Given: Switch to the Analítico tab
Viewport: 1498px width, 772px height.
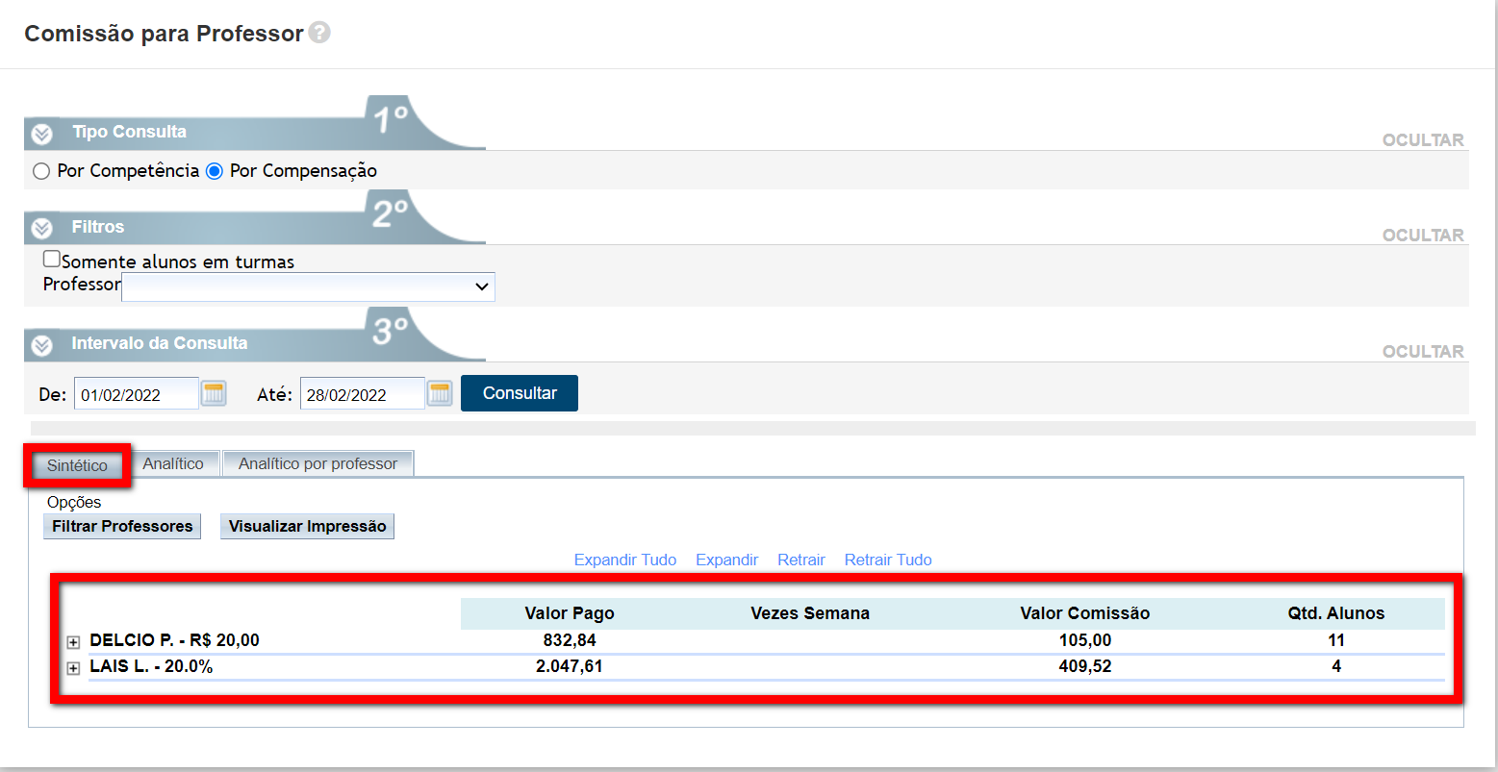Looking at the screenshot, I should click(173, 463).
